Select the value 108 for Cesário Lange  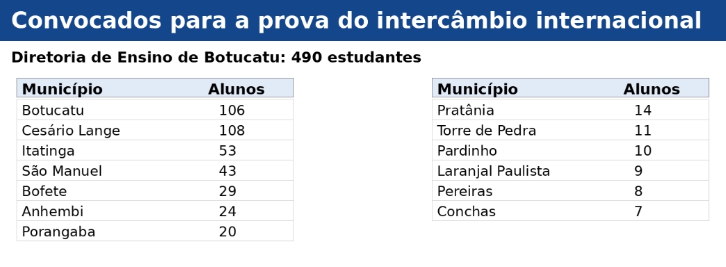coord(232,131)
